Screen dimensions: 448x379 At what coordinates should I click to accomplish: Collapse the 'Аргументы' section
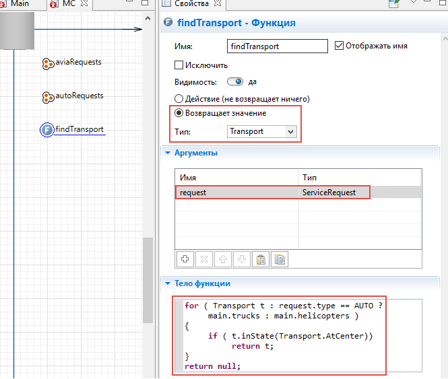pyautogui.click(x=168, y=153)
